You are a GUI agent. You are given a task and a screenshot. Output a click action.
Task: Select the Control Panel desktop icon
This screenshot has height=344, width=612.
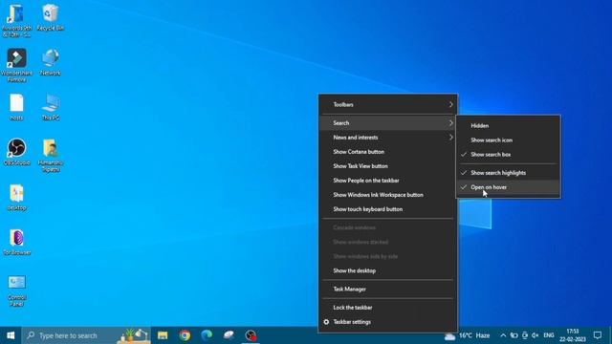17,290
